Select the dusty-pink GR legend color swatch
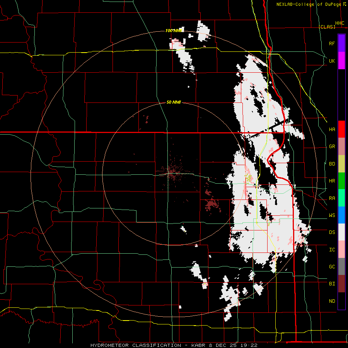 pyautogui.click(x=341, y=147)
